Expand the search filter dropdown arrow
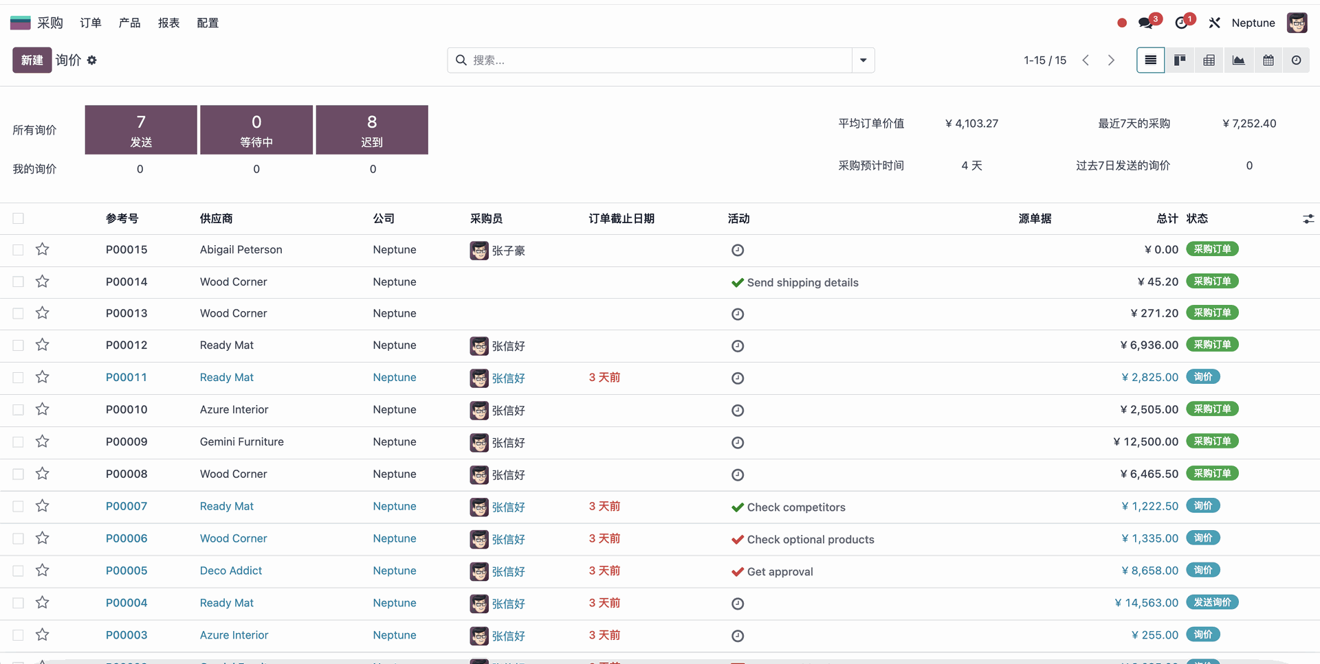Image resolution: width=1320 pixels, height=664 pixels. pos(863,60)
